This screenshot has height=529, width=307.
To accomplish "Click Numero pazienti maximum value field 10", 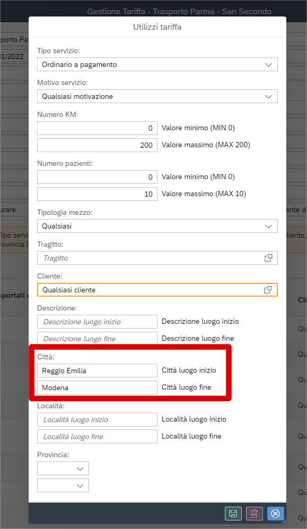I will [x=97, y=194].
